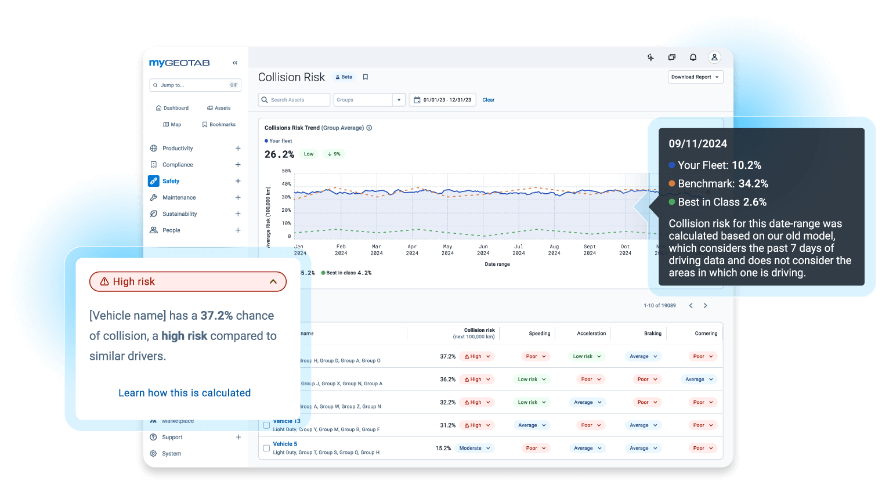Go to the next page of results
The width and height of the screenshot is (882, 499).
click(705, 306)
